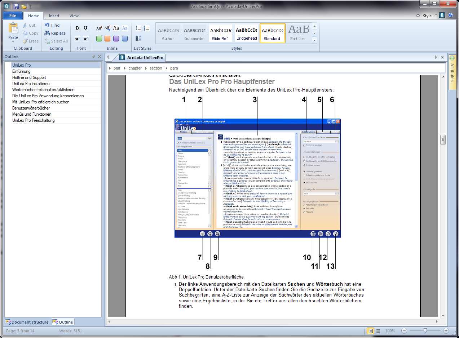Image resolution: width=459 pixels, height=338 pixels.
Task: Toggle bold formatting
Action: point(77,28)
